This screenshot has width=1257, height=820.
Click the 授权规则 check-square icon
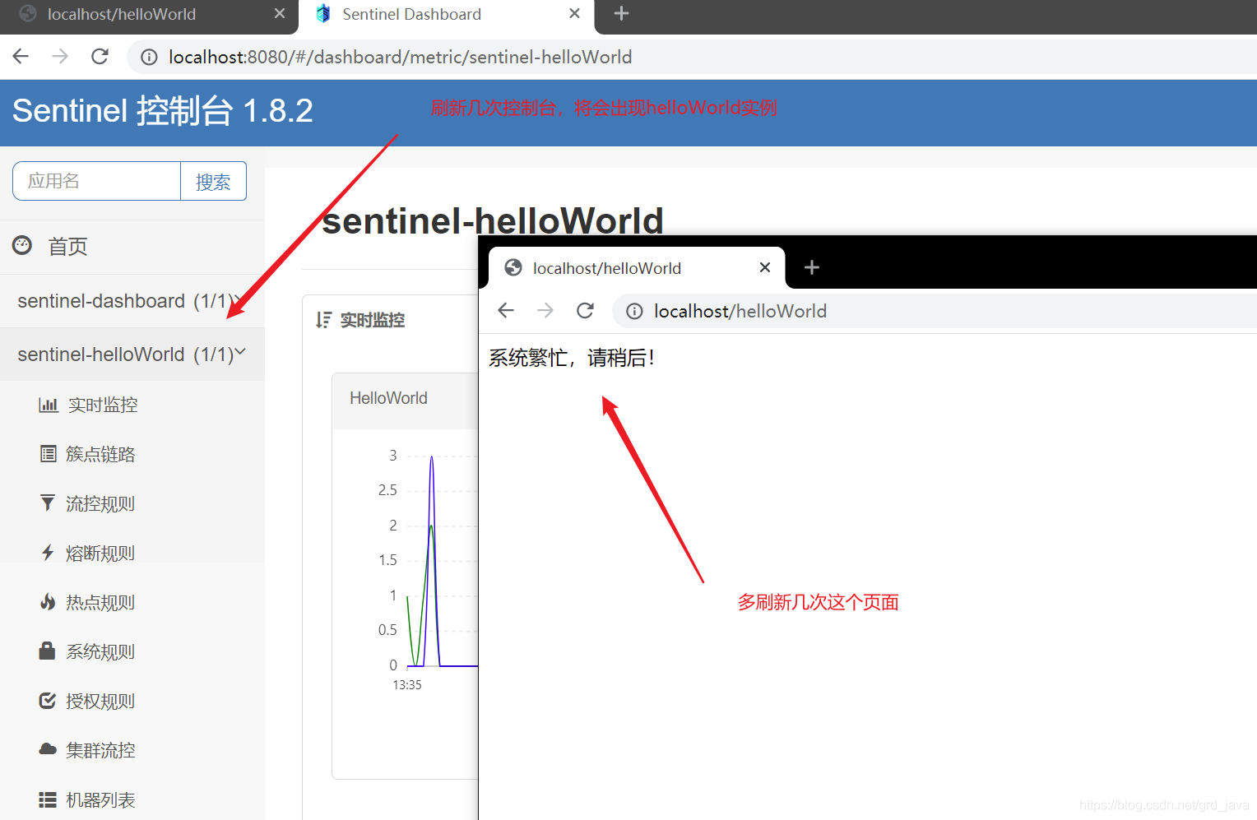click(48, 701)
